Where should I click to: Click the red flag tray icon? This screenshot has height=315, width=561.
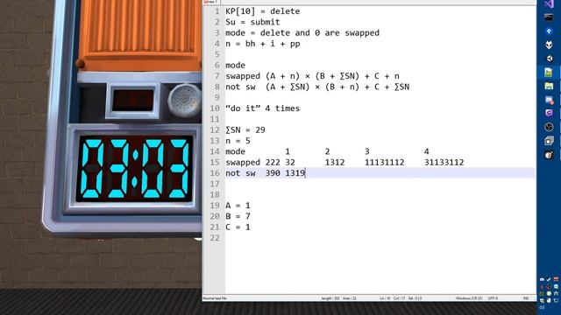click(x=556, y=279)
